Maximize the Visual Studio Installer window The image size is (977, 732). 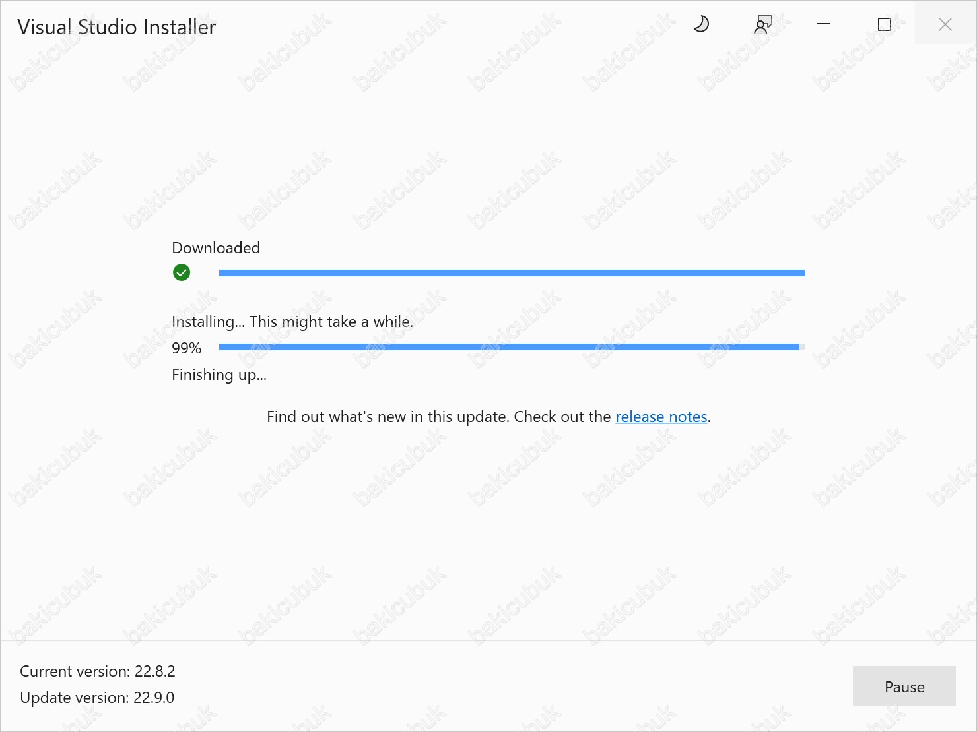[885, 24]
